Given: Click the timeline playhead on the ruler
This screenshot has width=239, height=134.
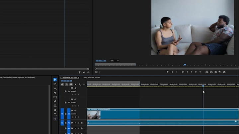Looking at the screenshot, I should click(203, 86).
